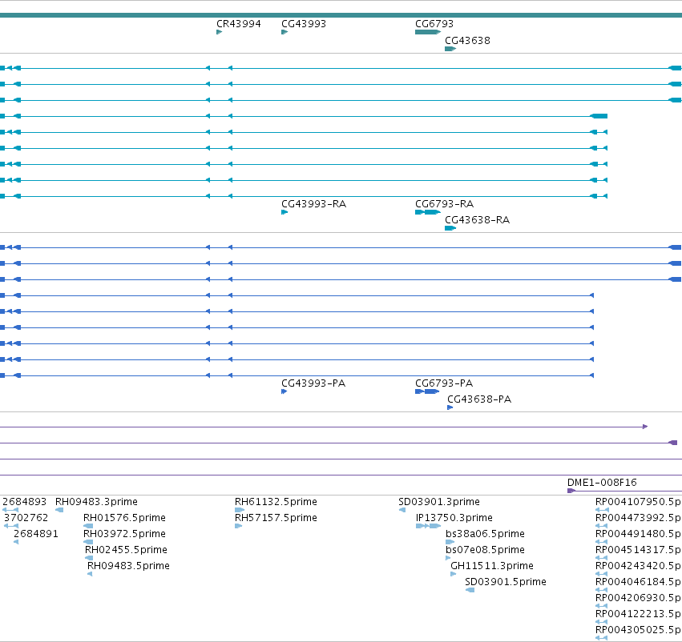This screenshot has height=642, width=682.
Task: Click the CR43994 gene label
Action: pyautogui.click(x=238, y=24)
